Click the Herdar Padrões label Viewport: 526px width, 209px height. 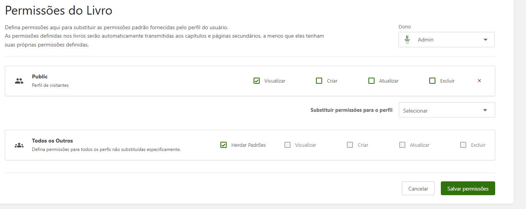[249, 145]
